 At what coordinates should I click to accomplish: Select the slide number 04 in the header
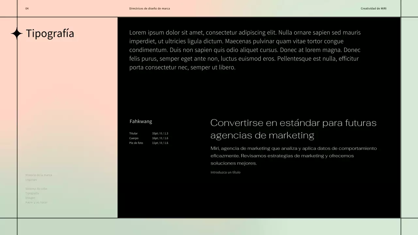pos(27,8)
